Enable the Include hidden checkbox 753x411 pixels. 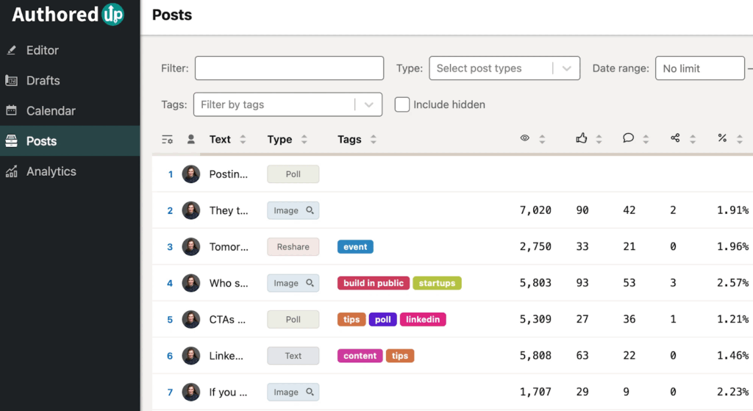(x=402, y=104)
